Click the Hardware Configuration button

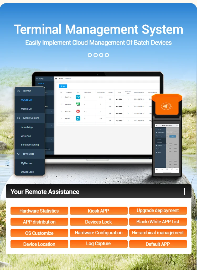(99, 233)
